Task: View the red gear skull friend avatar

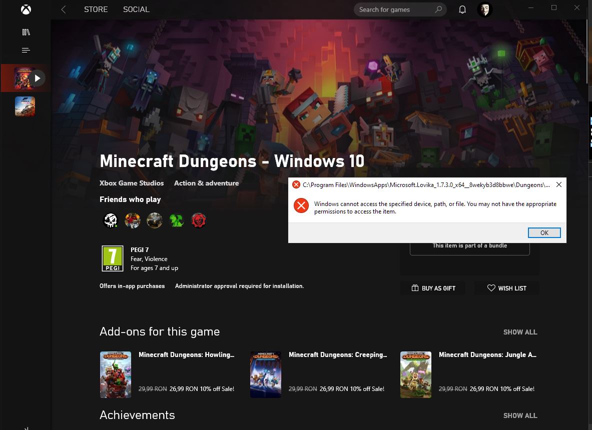Action: [199, 220]
